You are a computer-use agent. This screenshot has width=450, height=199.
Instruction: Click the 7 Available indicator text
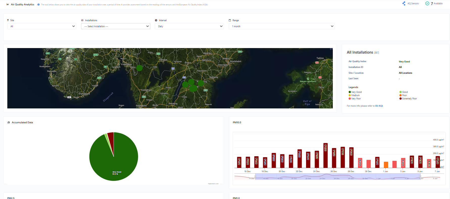[437, 4]
